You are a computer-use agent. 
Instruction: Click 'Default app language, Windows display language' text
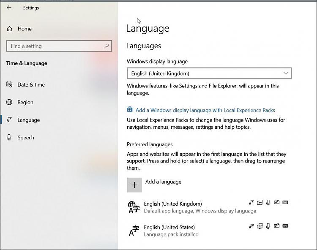tap(200, 211)
